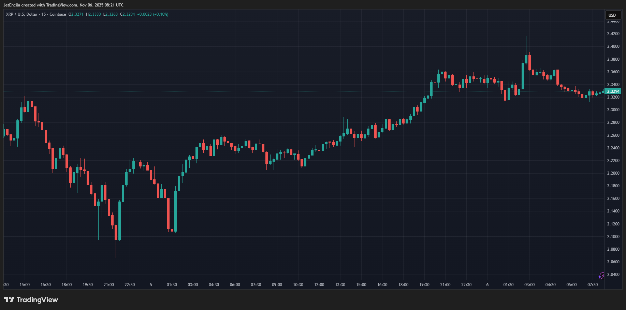Click the day 6 marker on time axis
Screen dimensions: 626x310
pos(487,285)
